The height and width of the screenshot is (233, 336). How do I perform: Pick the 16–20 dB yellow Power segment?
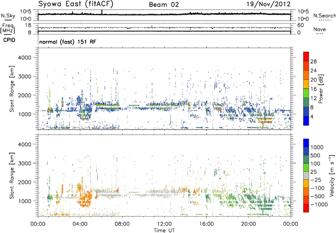click(306, 84)
